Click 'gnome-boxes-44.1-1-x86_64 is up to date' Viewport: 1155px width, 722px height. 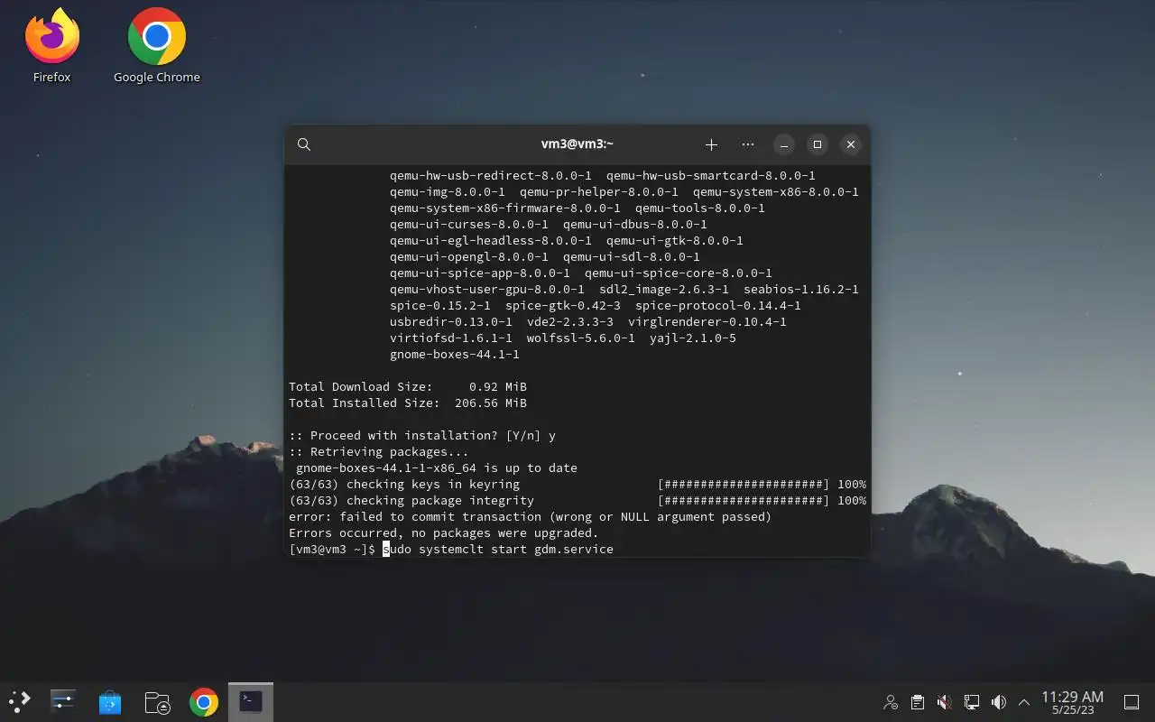coord(437,467)
